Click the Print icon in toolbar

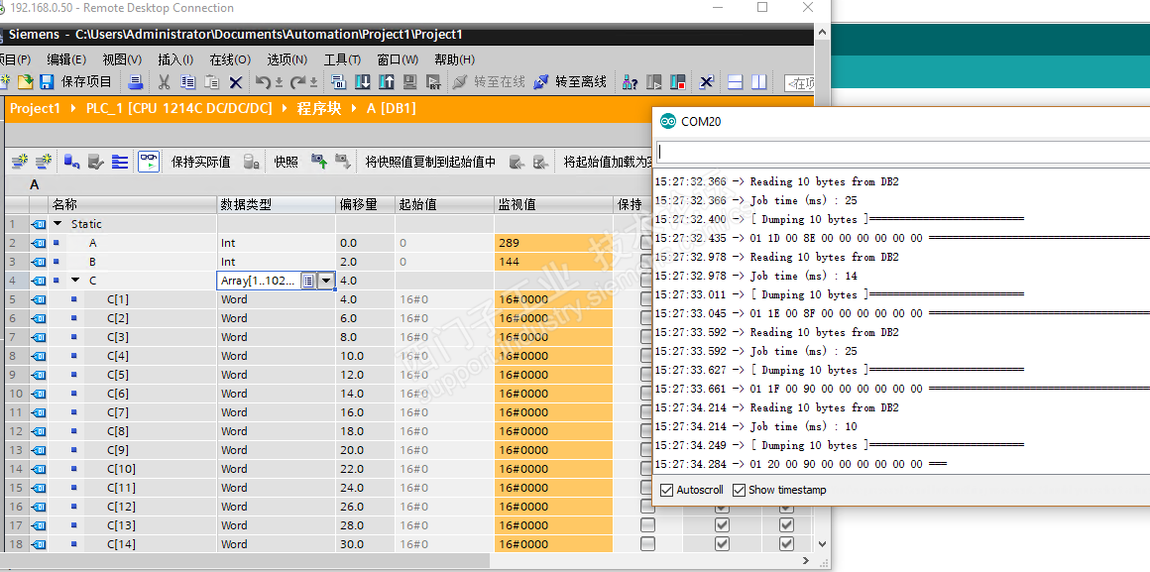point(136,82)
